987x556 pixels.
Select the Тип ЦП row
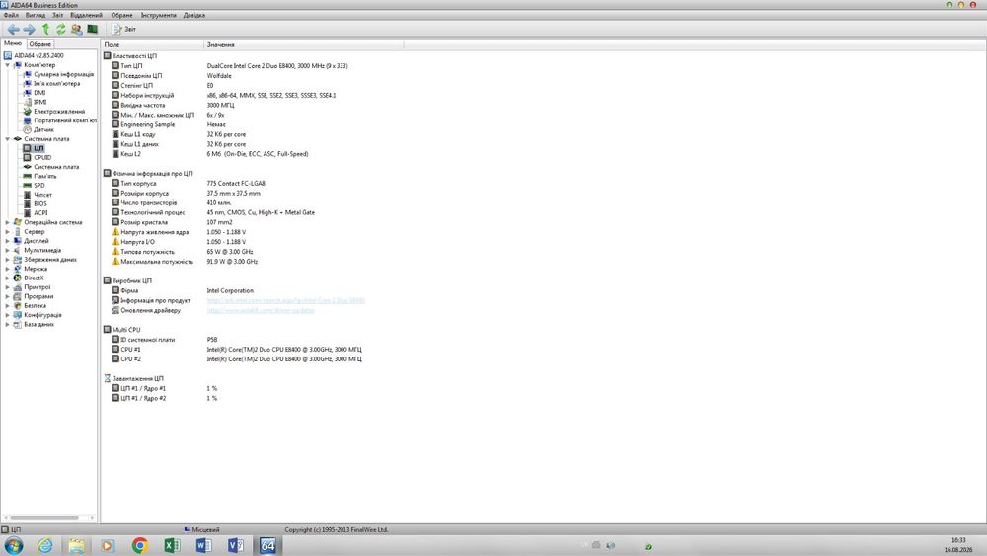pos(229,65)
